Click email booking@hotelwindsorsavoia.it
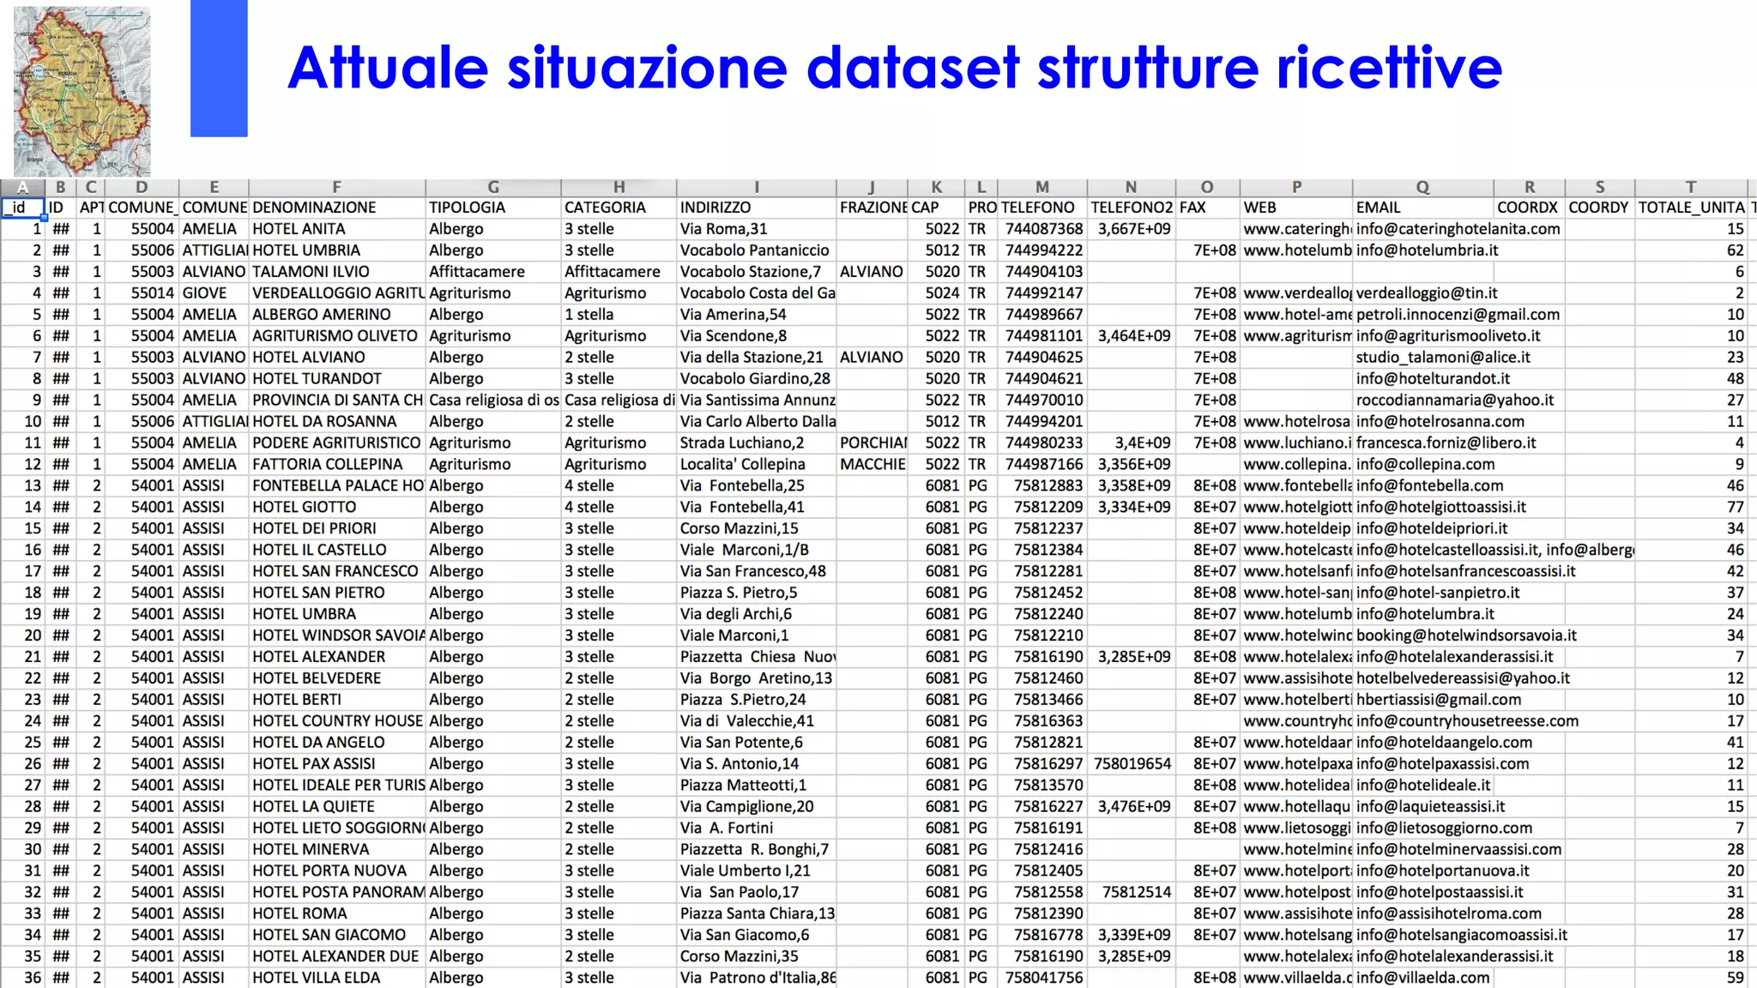This screenshot has width=1757, height=988. (x=1466, y=636)
